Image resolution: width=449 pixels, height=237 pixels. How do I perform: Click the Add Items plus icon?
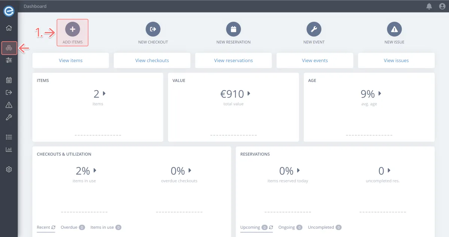pyautogui.click(x=72, y=29)
